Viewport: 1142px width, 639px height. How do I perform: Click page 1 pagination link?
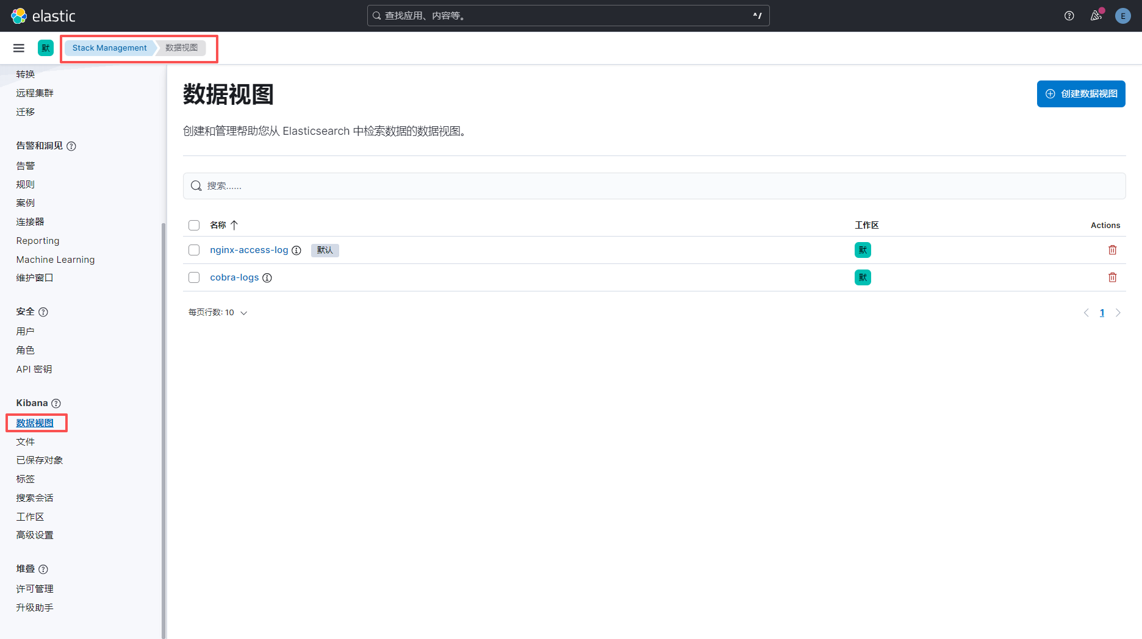coord(1102,313)
